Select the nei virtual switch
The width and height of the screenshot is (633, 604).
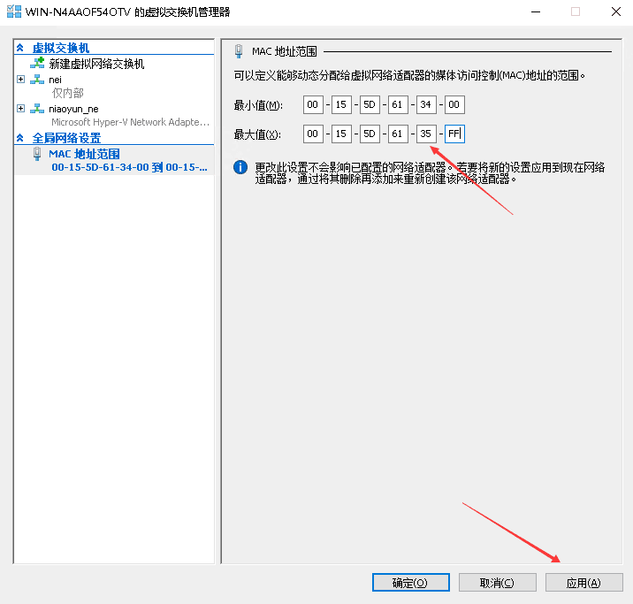coord(56,80)
